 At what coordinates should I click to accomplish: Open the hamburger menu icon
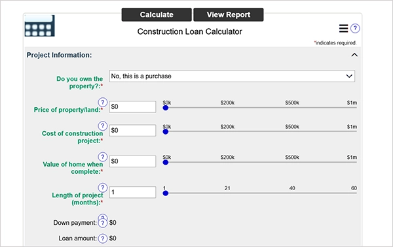(344, 28)
